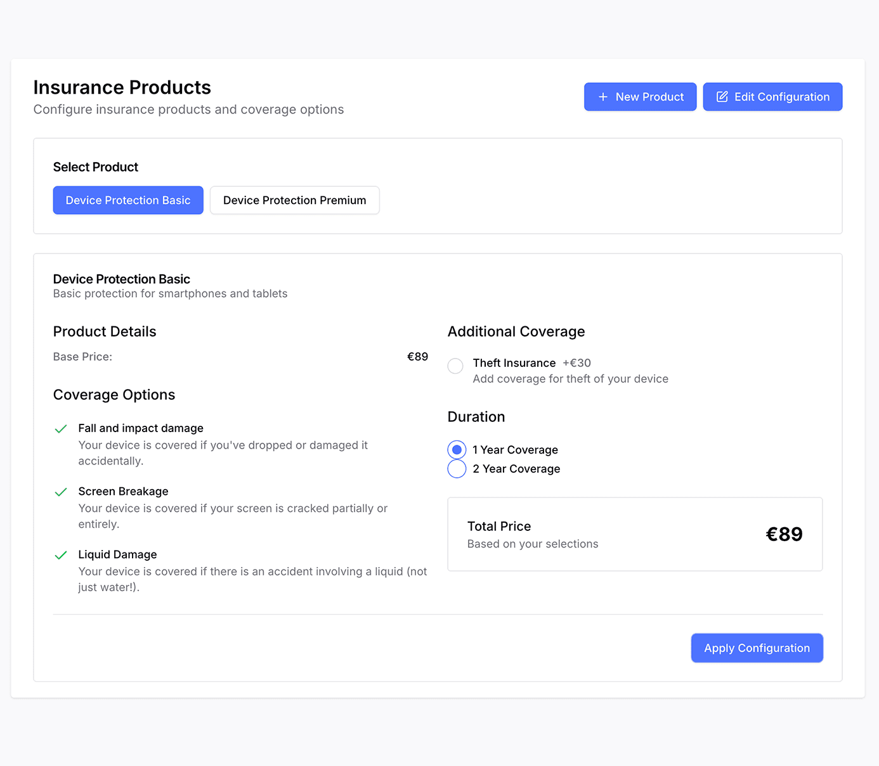
Task: Switch to Device Protection Basic product
Action: point(128,200)
